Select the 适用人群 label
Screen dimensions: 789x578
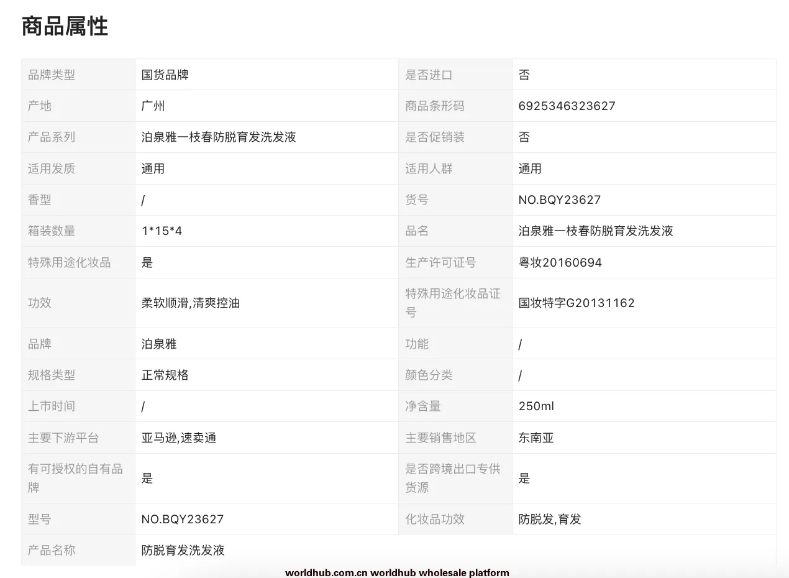(x=429, y=168)
